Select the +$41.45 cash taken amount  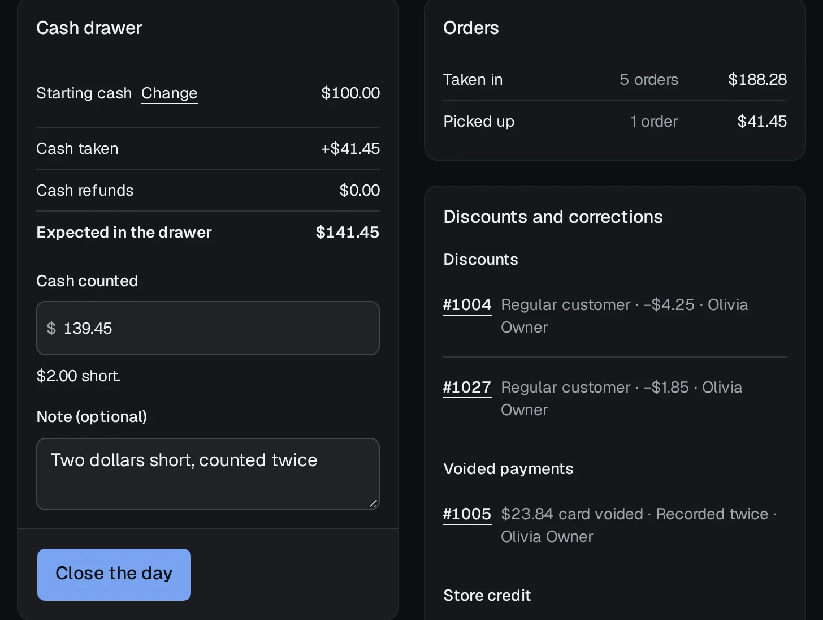pyautogui.click(x=350, y=149)
